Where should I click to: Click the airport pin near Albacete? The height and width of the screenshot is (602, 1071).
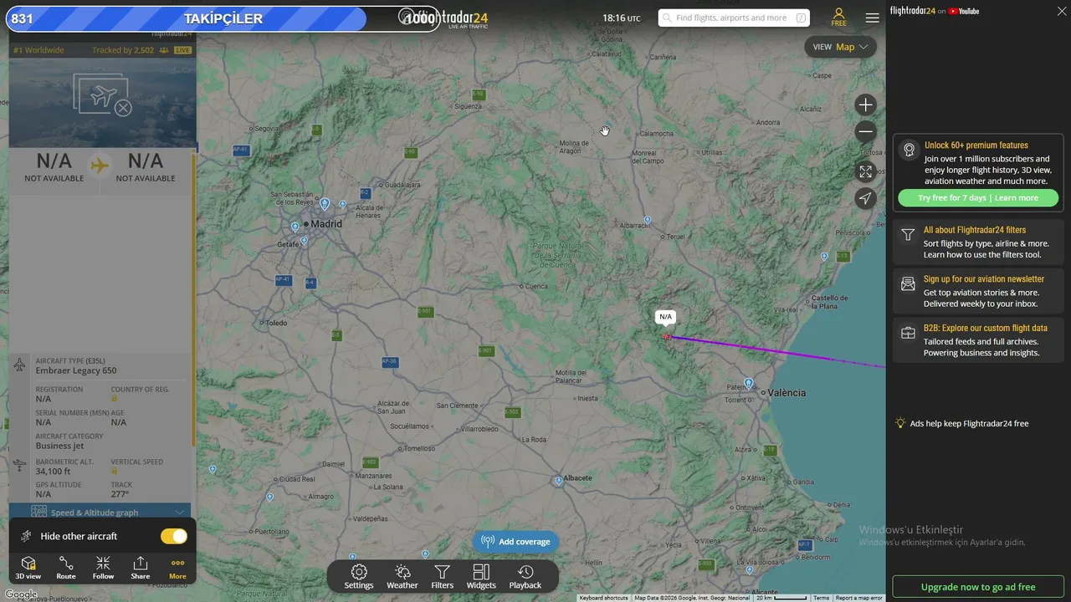[558, 481]
